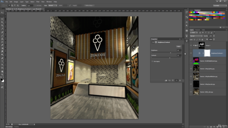Select the Gradient tool
The height and width of the screenshot is (128, 228).
(x=2, y=48)
